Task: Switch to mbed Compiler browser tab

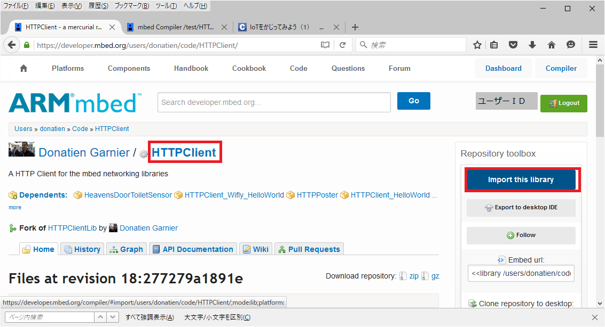Action: click(175, 27)
